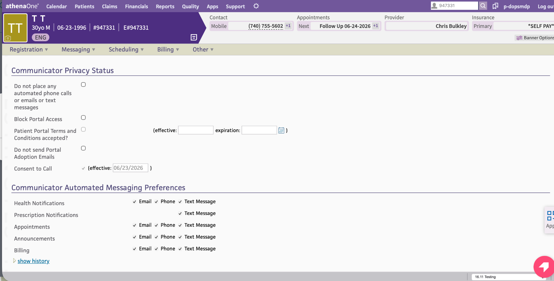This screenshot has width=554, height=281.
Task: Expand the Registration dropdown menu
Action: coord(29,50)
